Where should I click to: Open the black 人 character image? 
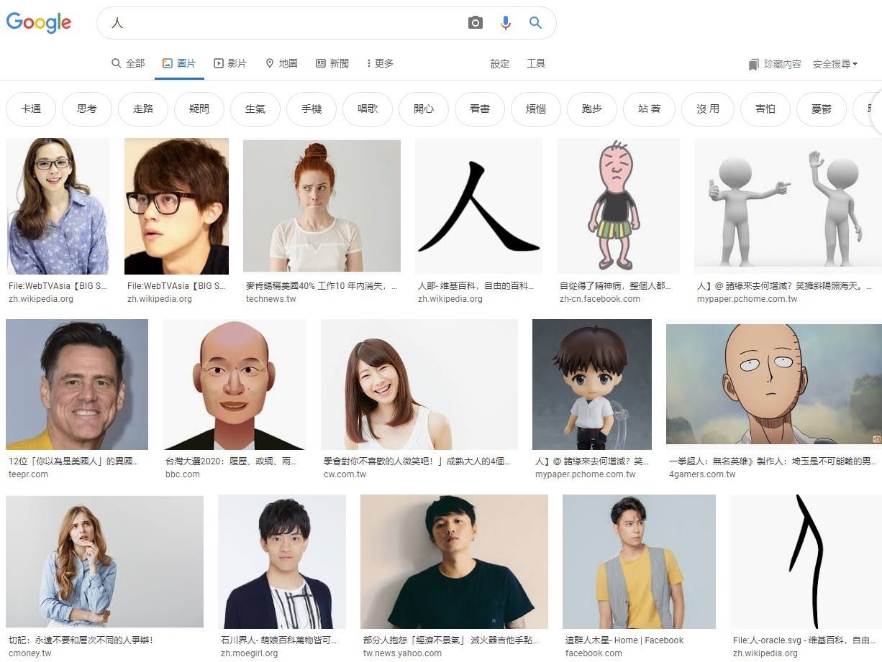click(x=478, y=206)
